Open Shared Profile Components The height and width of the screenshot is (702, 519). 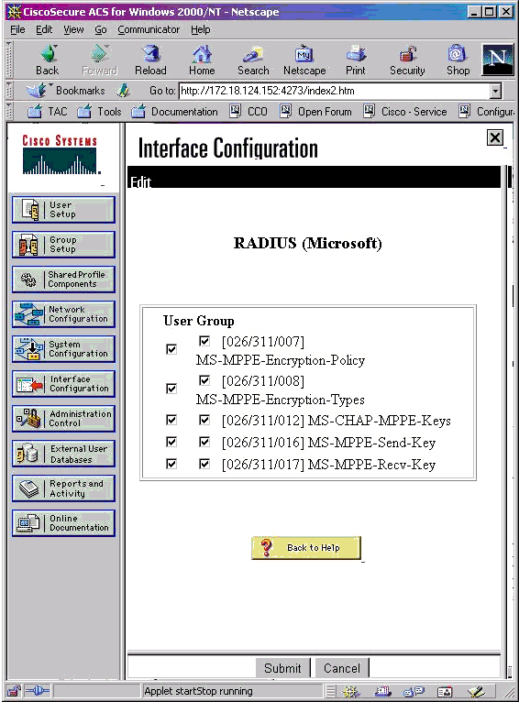[x=63, y=279]
